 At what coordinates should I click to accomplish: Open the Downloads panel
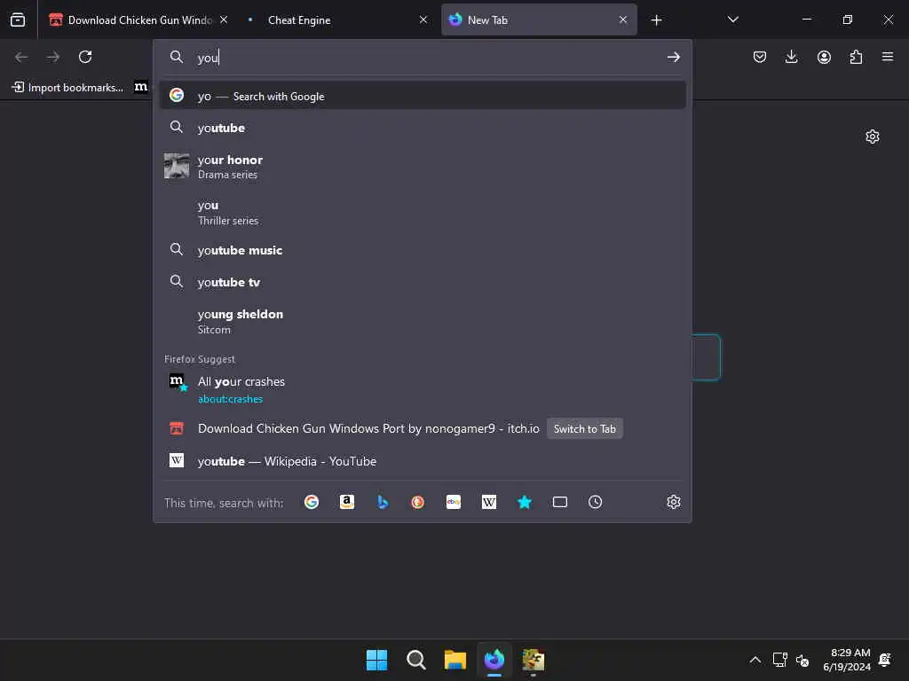click(x=791, y=57)
